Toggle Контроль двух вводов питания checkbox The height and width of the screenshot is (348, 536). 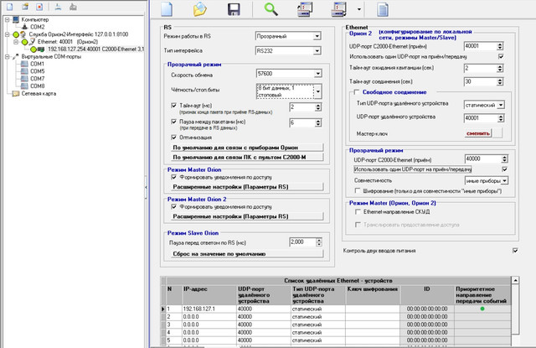tap(515, 251)
